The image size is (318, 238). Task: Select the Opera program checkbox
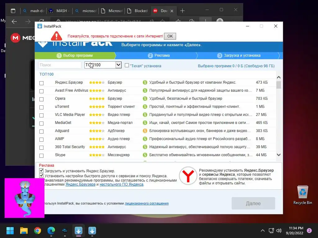click(41, 99)
